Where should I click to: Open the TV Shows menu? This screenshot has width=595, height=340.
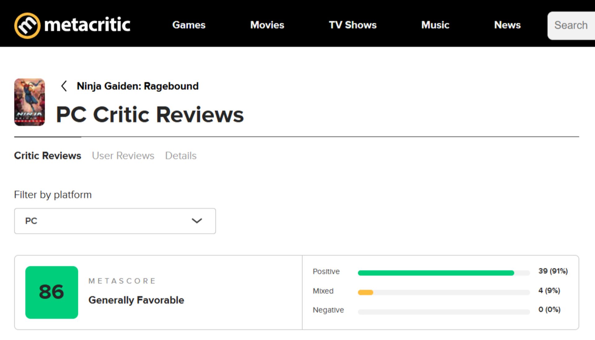pyautogui.click(x=353, y=25)
